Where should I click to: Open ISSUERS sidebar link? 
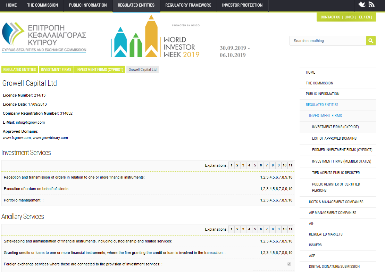337,245
